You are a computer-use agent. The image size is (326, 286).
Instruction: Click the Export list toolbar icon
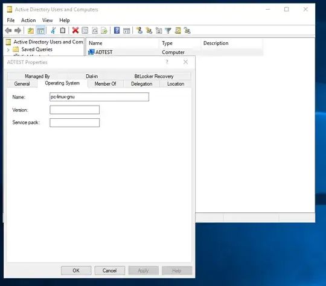(x=104, y=31)
